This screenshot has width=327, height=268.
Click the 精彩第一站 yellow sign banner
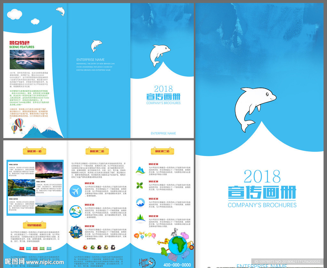[x=34, y=151]
